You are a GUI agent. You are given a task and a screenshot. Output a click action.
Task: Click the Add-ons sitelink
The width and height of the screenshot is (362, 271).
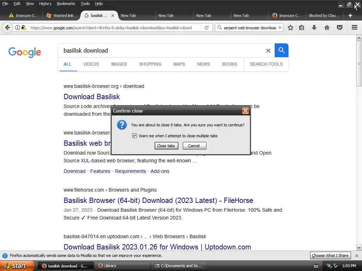pyautogui.click(x=160, y=171)
